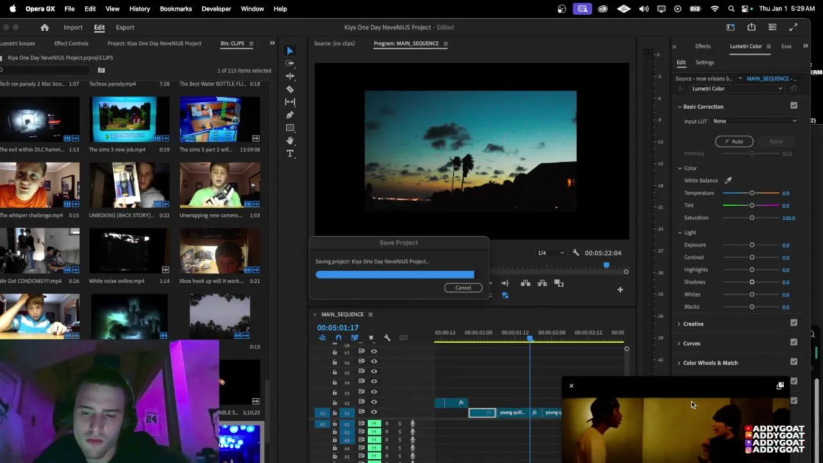Click the Temperature slider handle
The image size is (823, 463).
(x=752, y=193)
